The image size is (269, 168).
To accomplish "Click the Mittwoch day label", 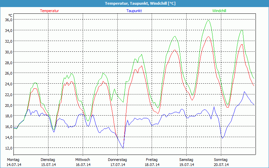I will pos(82,160).
